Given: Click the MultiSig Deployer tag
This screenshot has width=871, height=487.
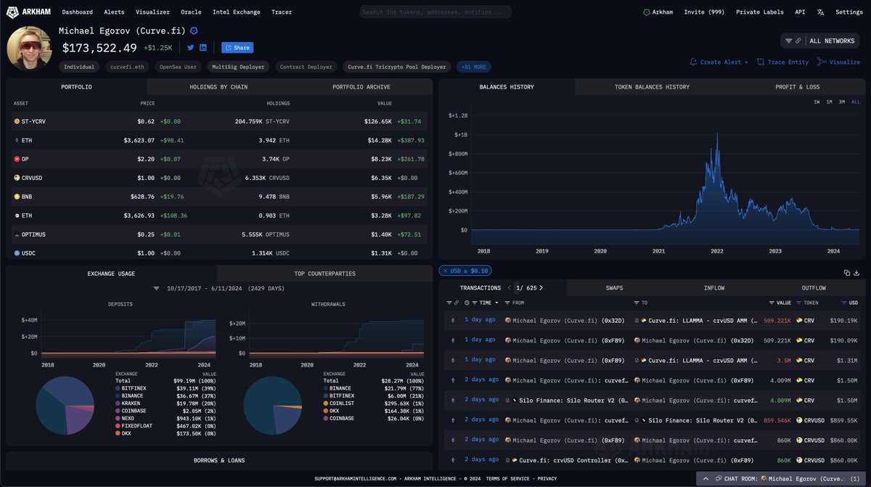Looking at the screenshot, I should [x=239, y=67].
